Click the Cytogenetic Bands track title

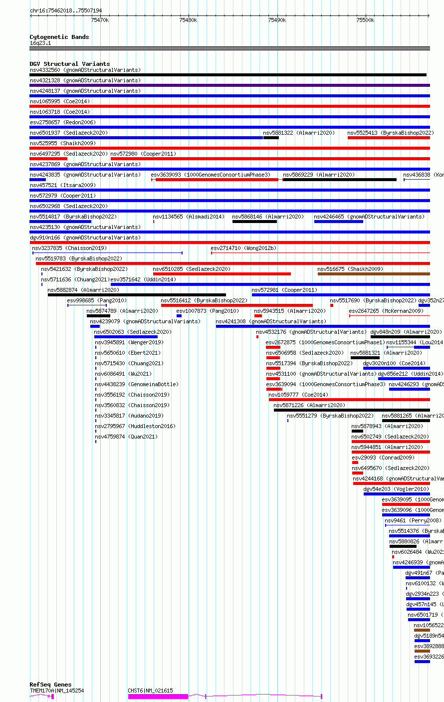point(59,37)
